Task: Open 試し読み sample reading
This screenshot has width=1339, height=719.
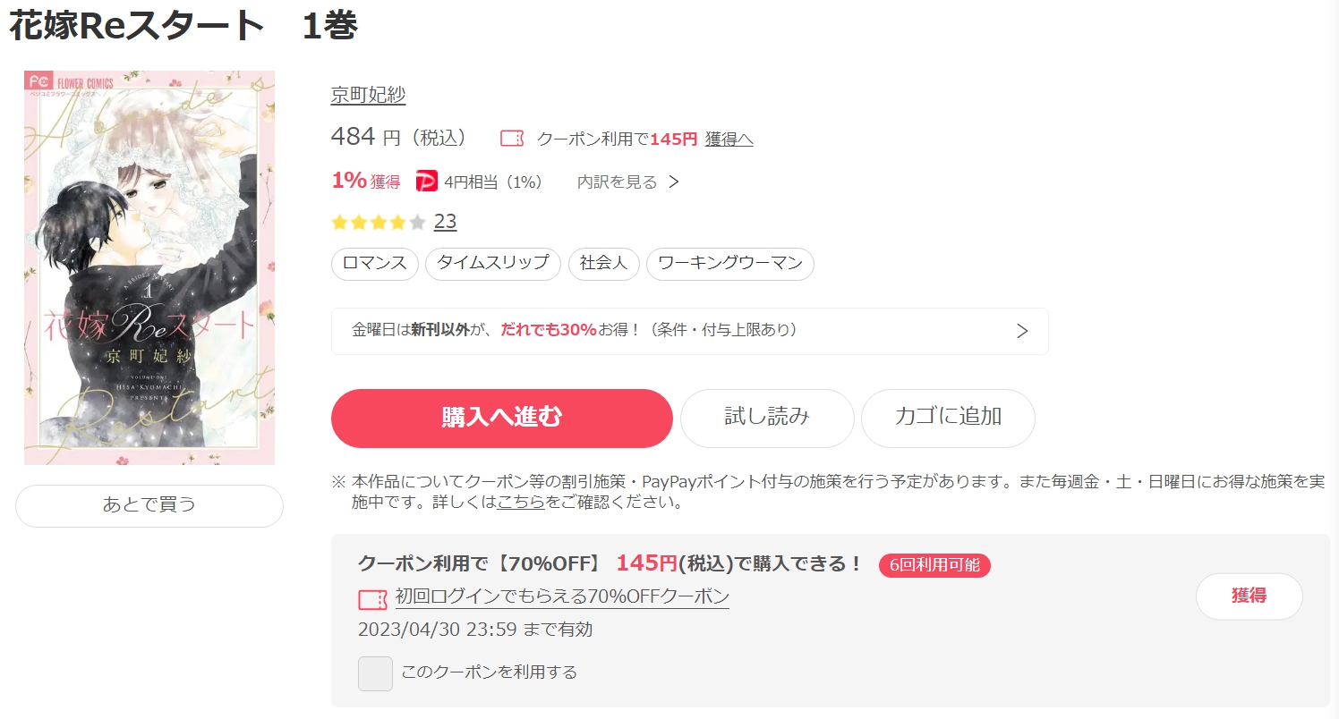Action: click(767, 418)
